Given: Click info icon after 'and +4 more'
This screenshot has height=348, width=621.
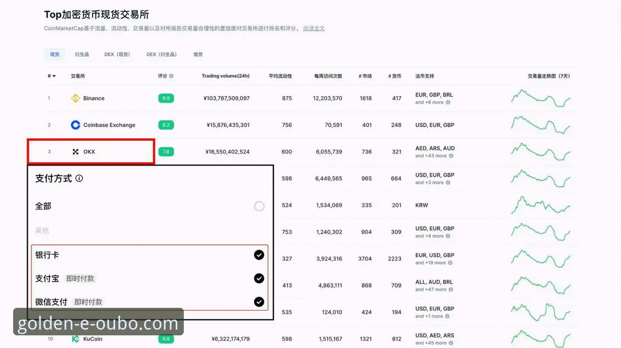Looking at the screenshot, I should click(x=448, y=236).
